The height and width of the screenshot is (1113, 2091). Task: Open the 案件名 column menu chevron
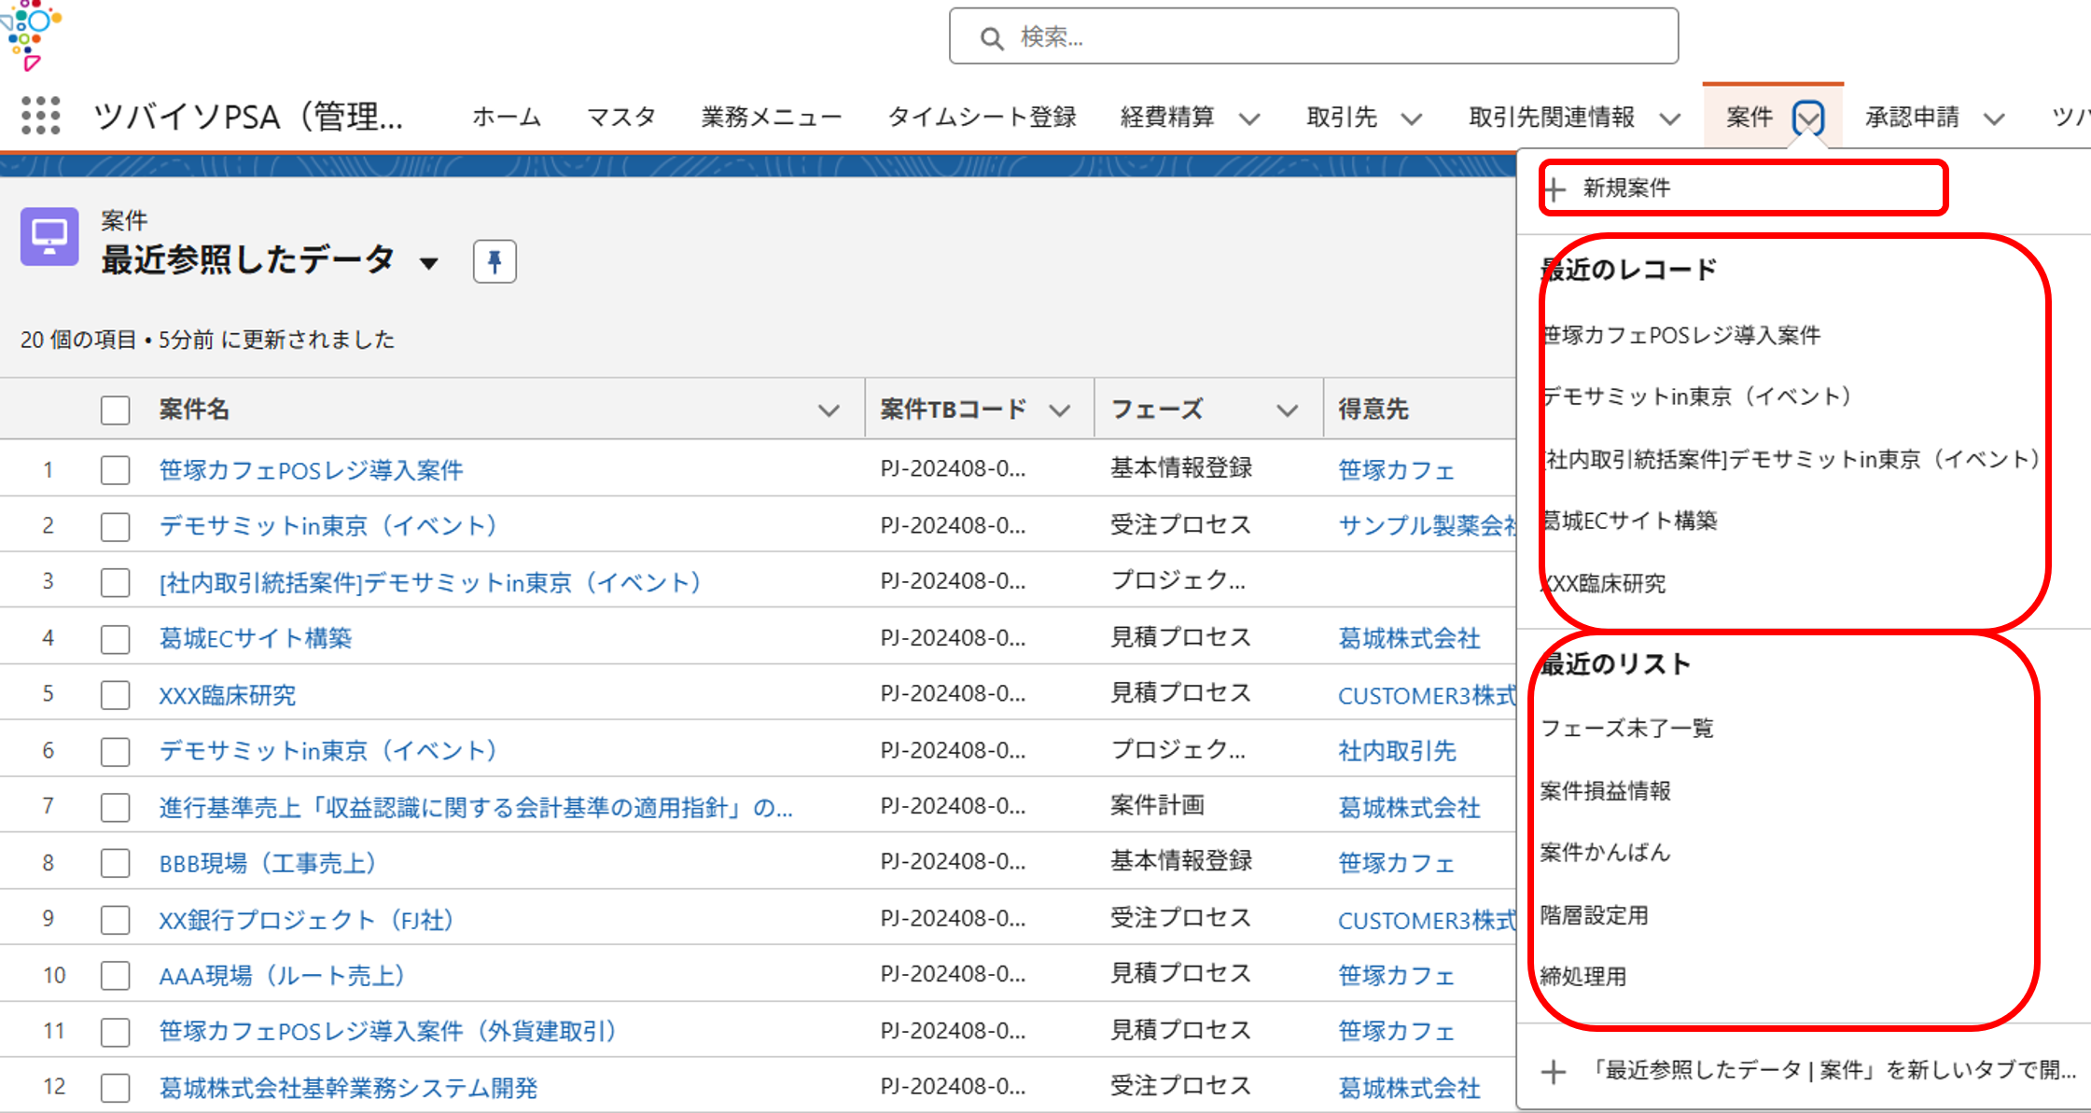coord(829,410)
